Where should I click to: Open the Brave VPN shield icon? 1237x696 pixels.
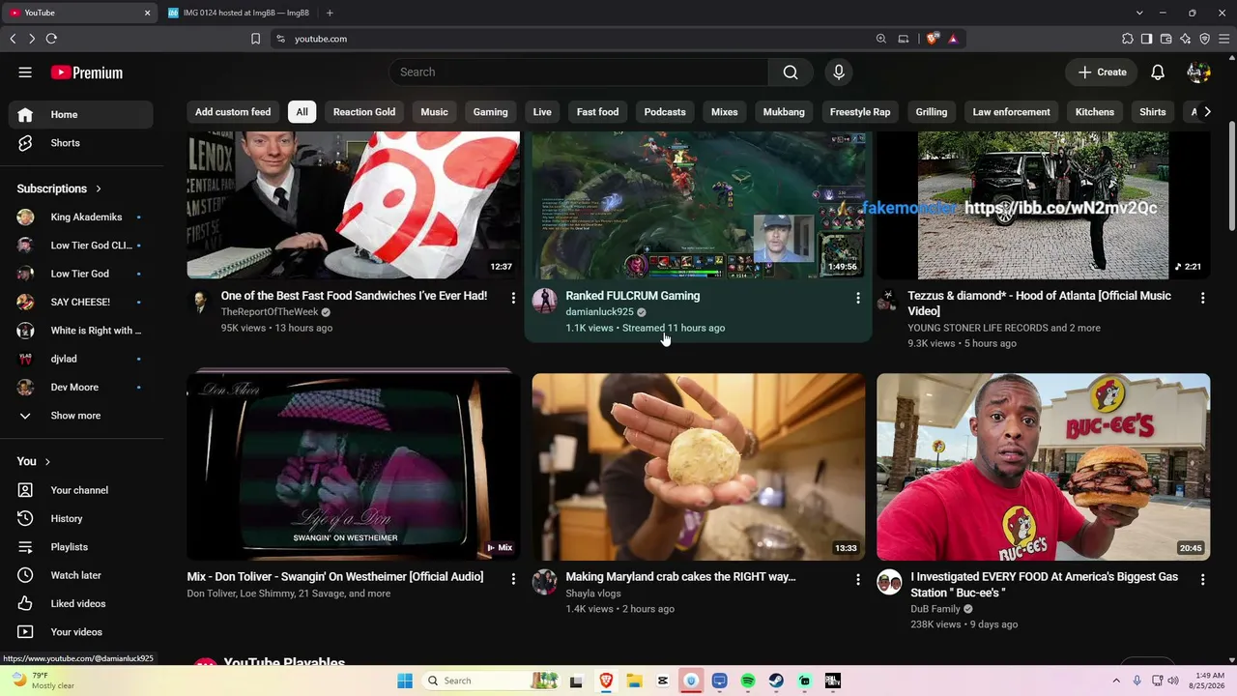[x=1205, y=39]
